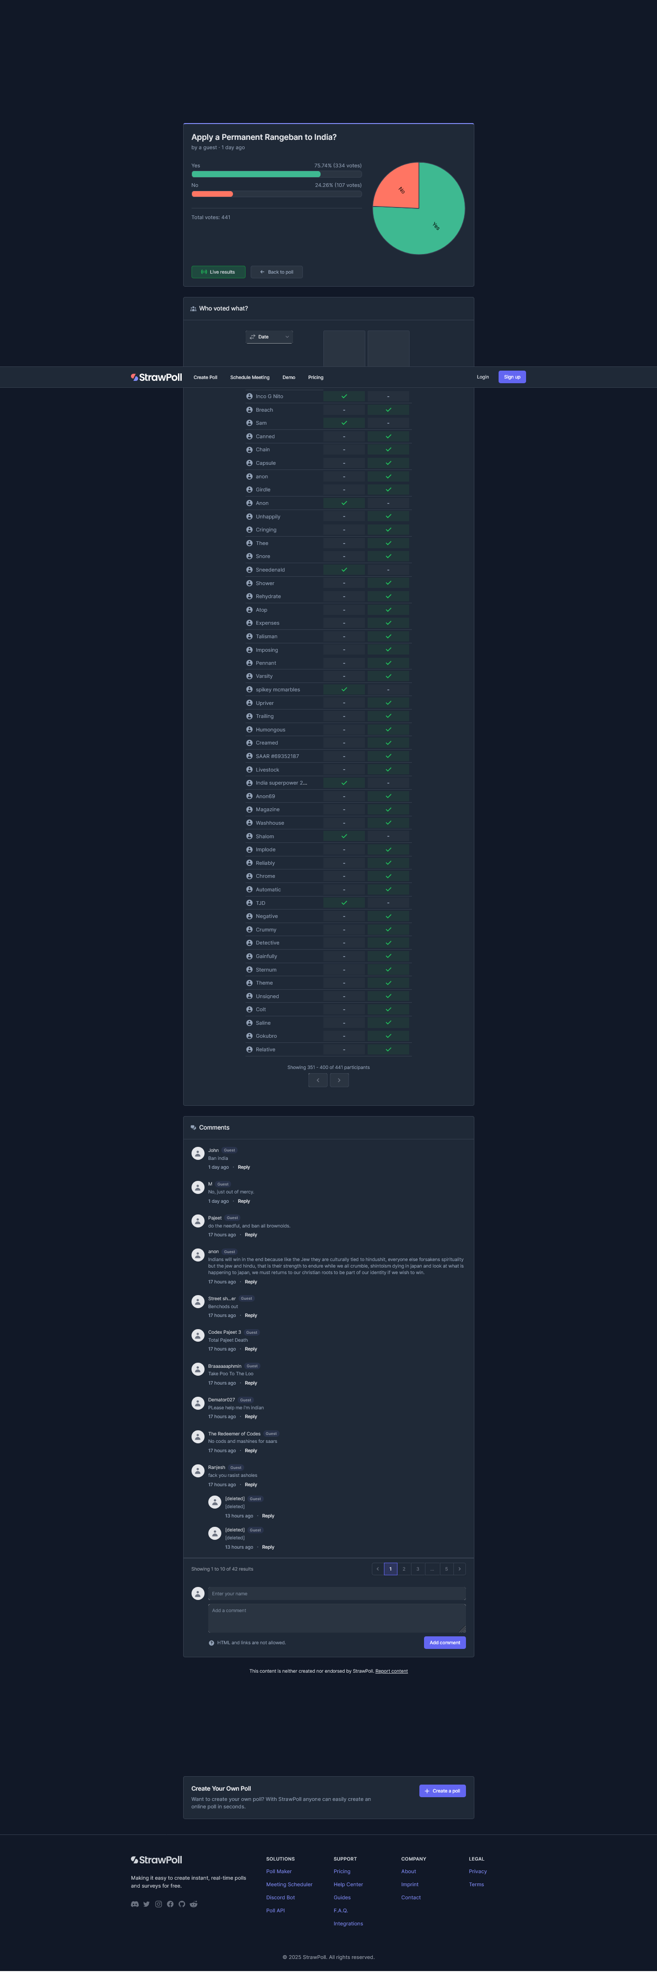Open the Report content link
The width and height of the screenshot is (657, 1972).
click(391, 1671)
